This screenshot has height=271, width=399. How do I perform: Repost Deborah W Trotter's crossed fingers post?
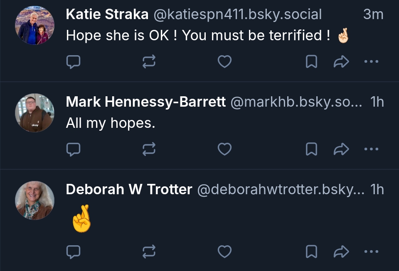pos(149,251)
